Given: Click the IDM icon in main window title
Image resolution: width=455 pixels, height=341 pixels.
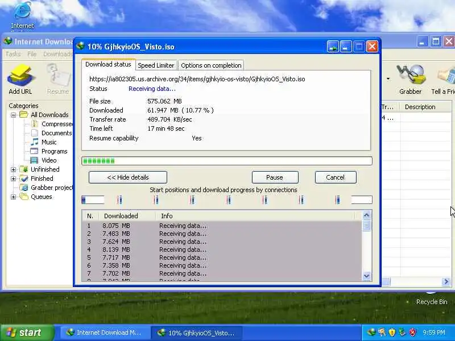Looking at the screenshot, I should [x=8, y=41].
